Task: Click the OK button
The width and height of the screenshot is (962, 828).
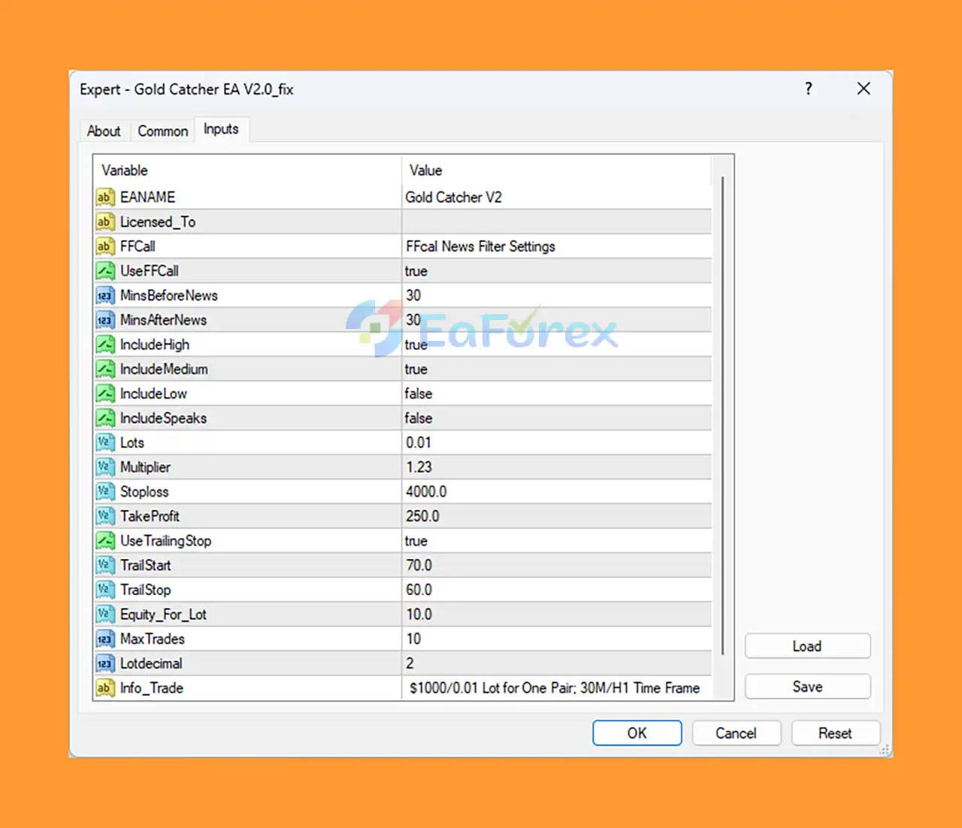Action: point(637,733)
